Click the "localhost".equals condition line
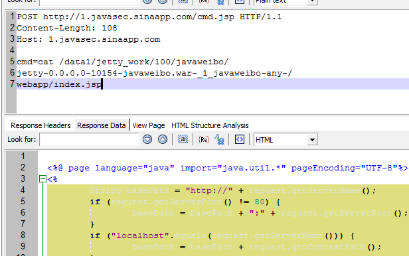The width and height of the screenshot is (409, 256). click(222, 235)
